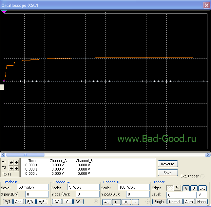Select 0 coupling for Channel A
211x207 pixels.
pos(67,202)
